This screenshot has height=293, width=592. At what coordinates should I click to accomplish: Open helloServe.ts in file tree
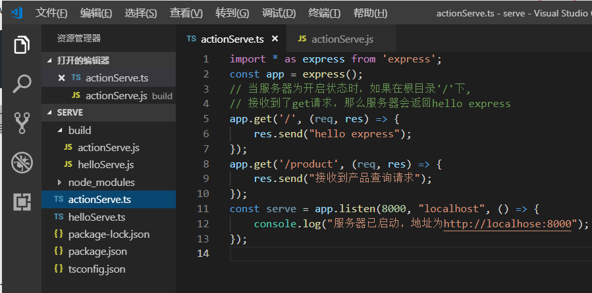(x=109, y=217)
